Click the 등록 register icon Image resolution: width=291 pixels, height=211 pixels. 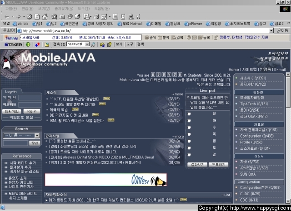(x=204, y=38)
